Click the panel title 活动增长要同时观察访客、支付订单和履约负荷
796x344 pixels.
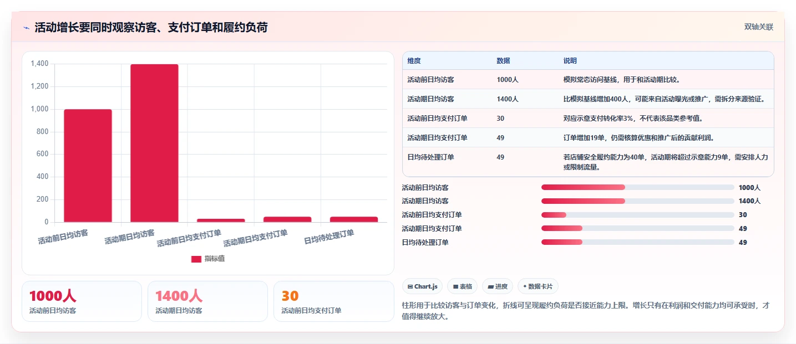pyautogui.click(x=151, y=28)
